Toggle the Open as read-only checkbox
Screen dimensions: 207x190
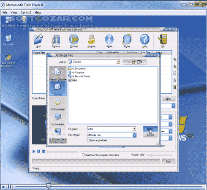tap(88, 140)
